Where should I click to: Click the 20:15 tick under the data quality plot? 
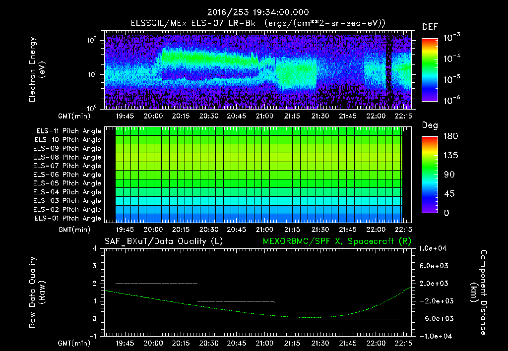181,343
